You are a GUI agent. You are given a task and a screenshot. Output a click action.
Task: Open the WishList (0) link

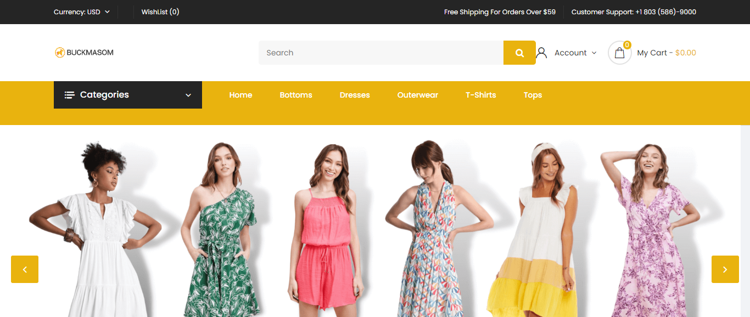tap(160, 12)
